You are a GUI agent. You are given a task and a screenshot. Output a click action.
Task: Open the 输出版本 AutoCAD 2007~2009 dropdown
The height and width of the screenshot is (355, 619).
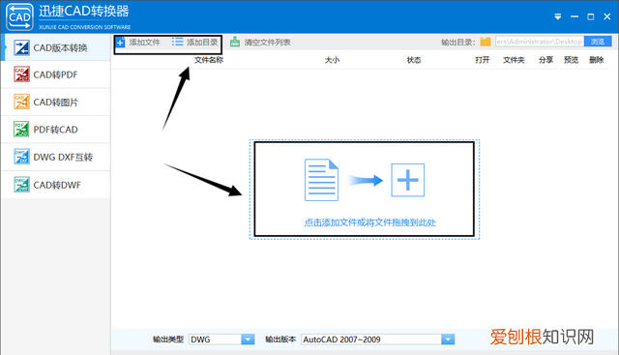[378, 340]
